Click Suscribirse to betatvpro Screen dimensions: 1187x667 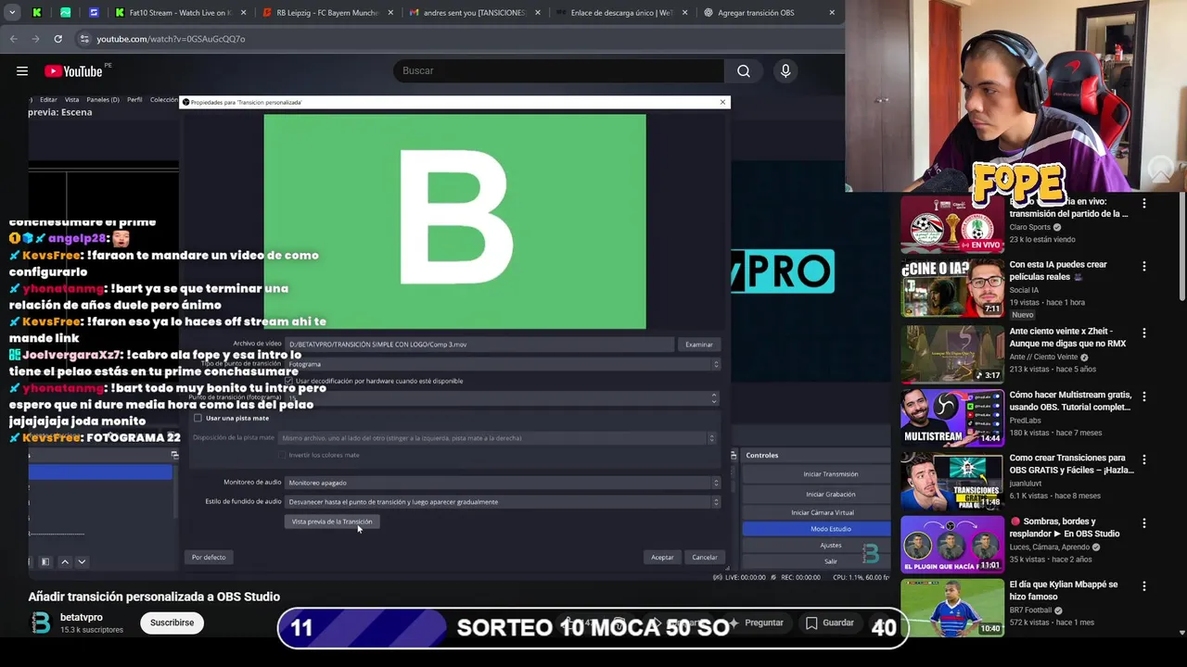(172, 623)
